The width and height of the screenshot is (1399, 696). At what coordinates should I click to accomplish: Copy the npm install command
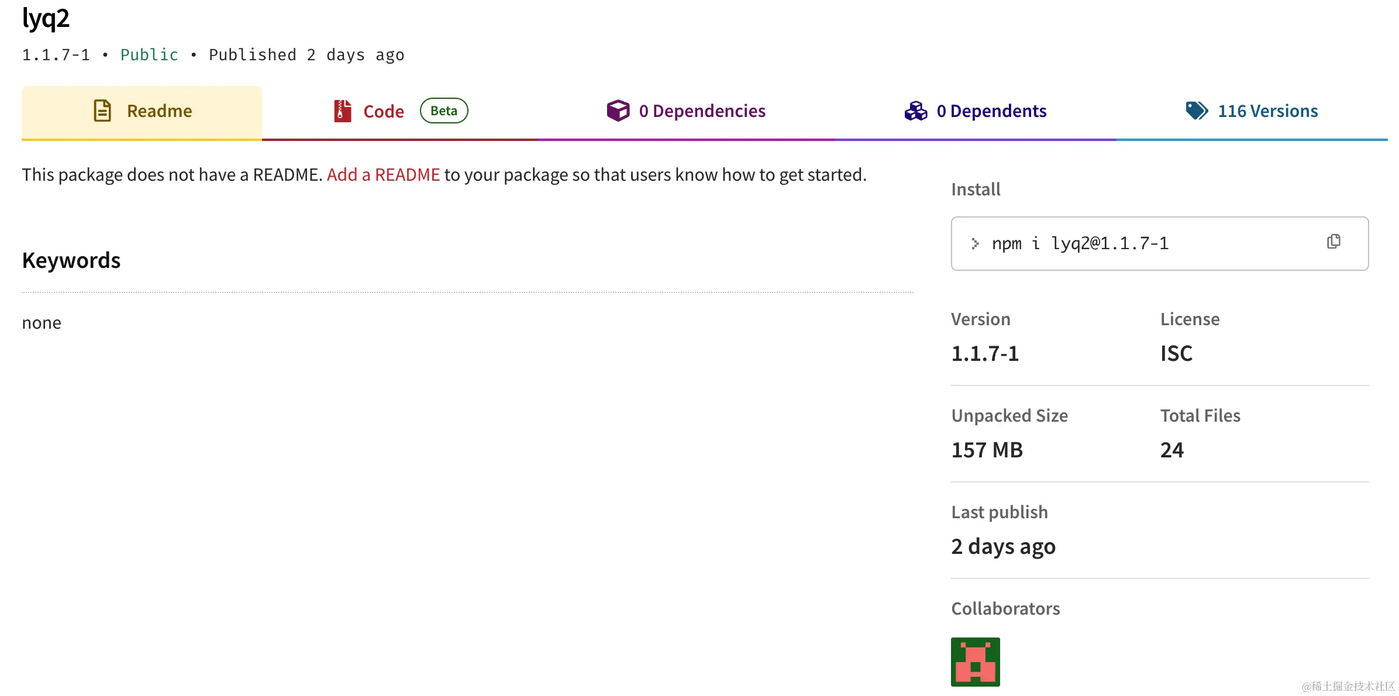pos(1333,242)
